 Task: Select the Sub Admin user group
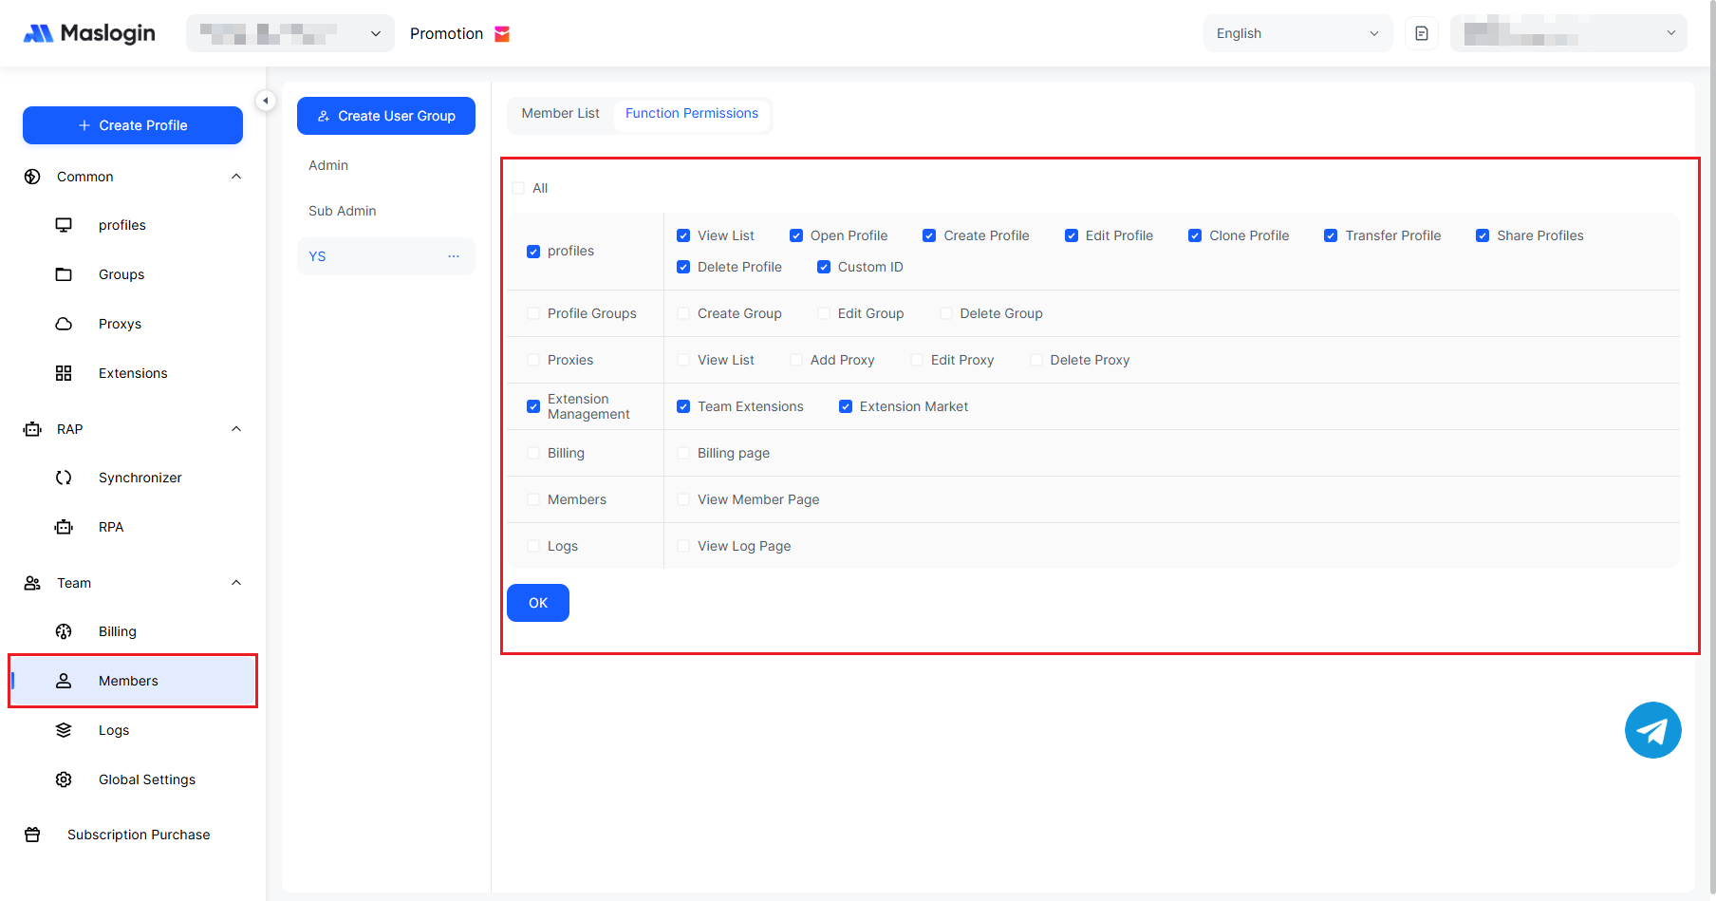pos(343,211)
